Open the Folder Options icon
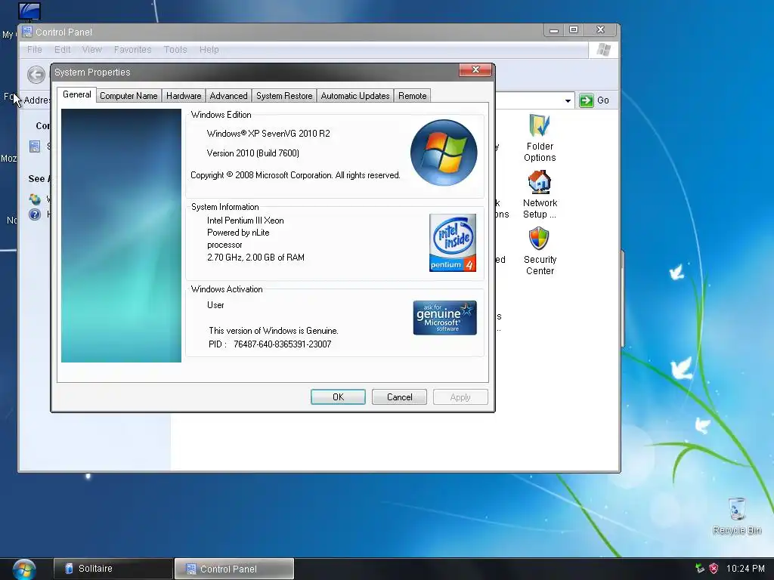774x580 pixels. pos(540,126)
